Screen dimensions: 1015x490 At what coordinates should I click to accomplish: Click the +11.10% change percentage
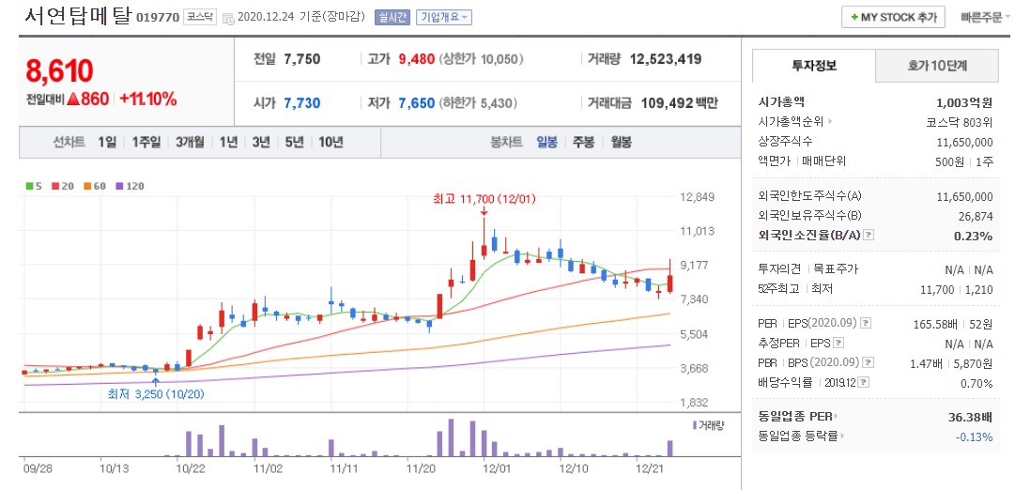147,100
